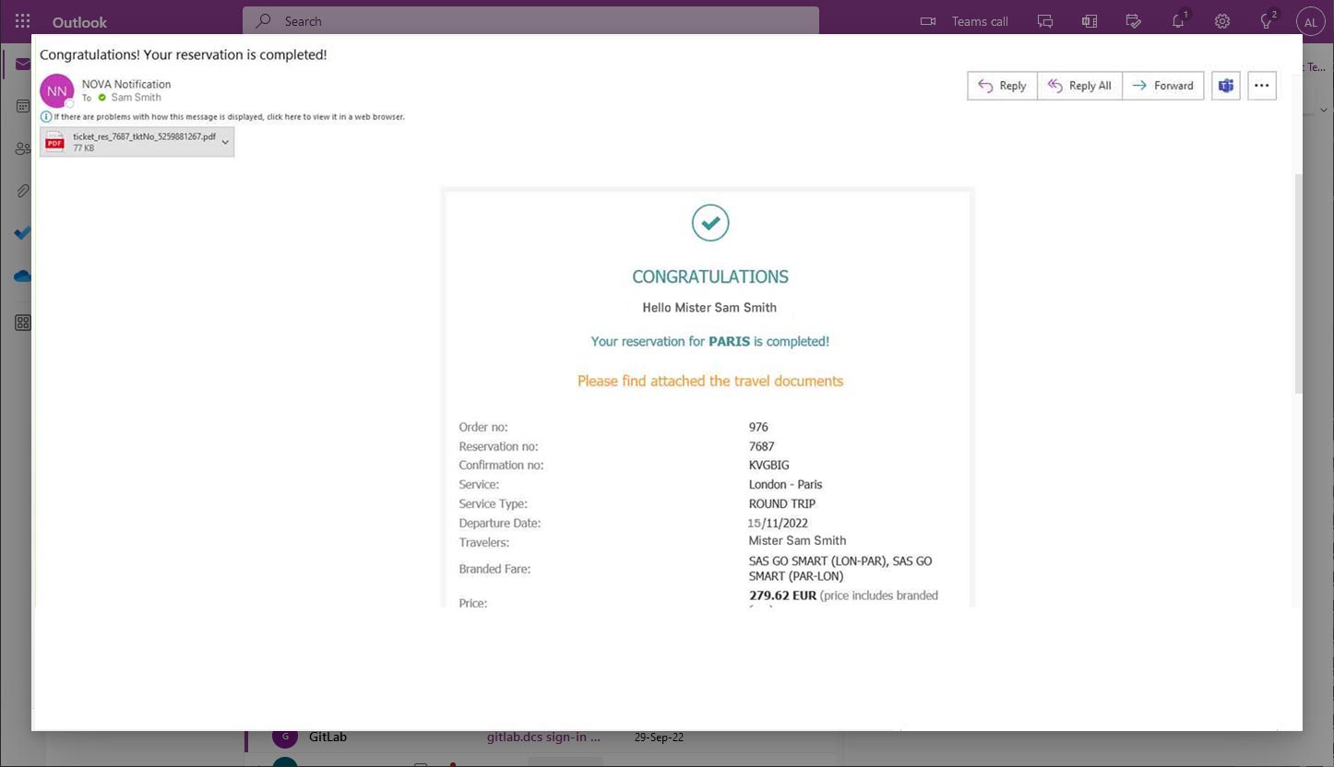1334x767 pixels.
Task: Click the lightbulb tips icon
Action: tap(1268, 21)
